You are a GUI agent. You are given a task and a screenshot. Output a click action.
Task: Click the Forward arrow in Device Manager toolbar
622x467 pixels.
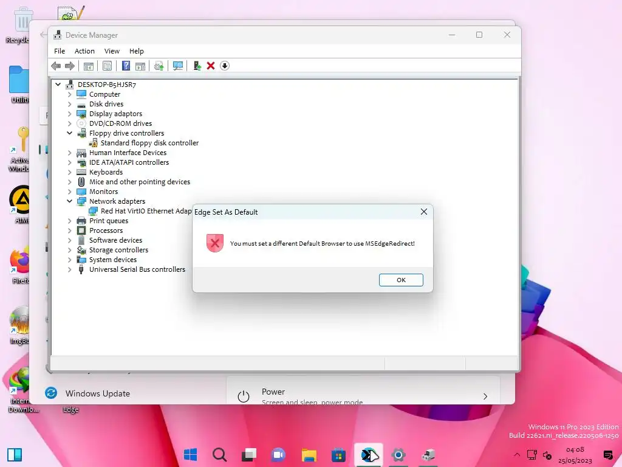pyautogui.click(x=70, y=66)
